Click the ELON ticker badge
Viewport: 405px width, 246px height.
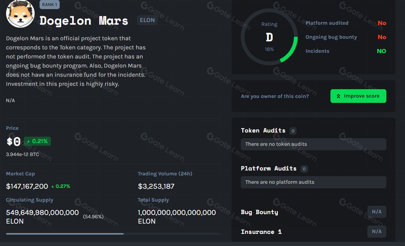[x=147, y=20]
